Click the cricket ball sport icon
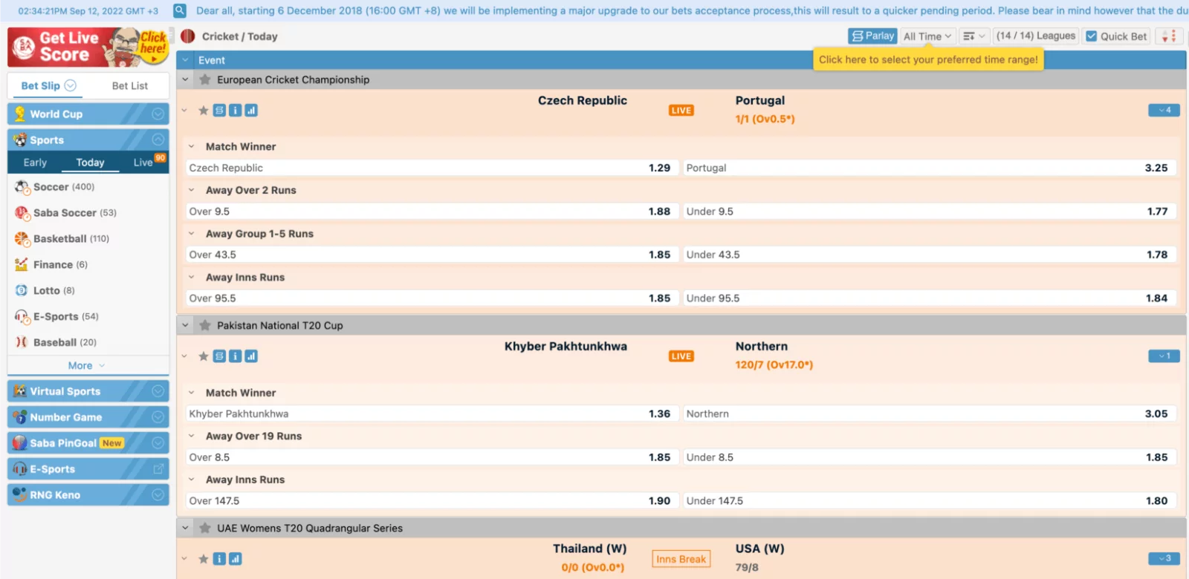The height and width of the screenshot is (579, 1189). pyautogui.click(x=188, y=36)
